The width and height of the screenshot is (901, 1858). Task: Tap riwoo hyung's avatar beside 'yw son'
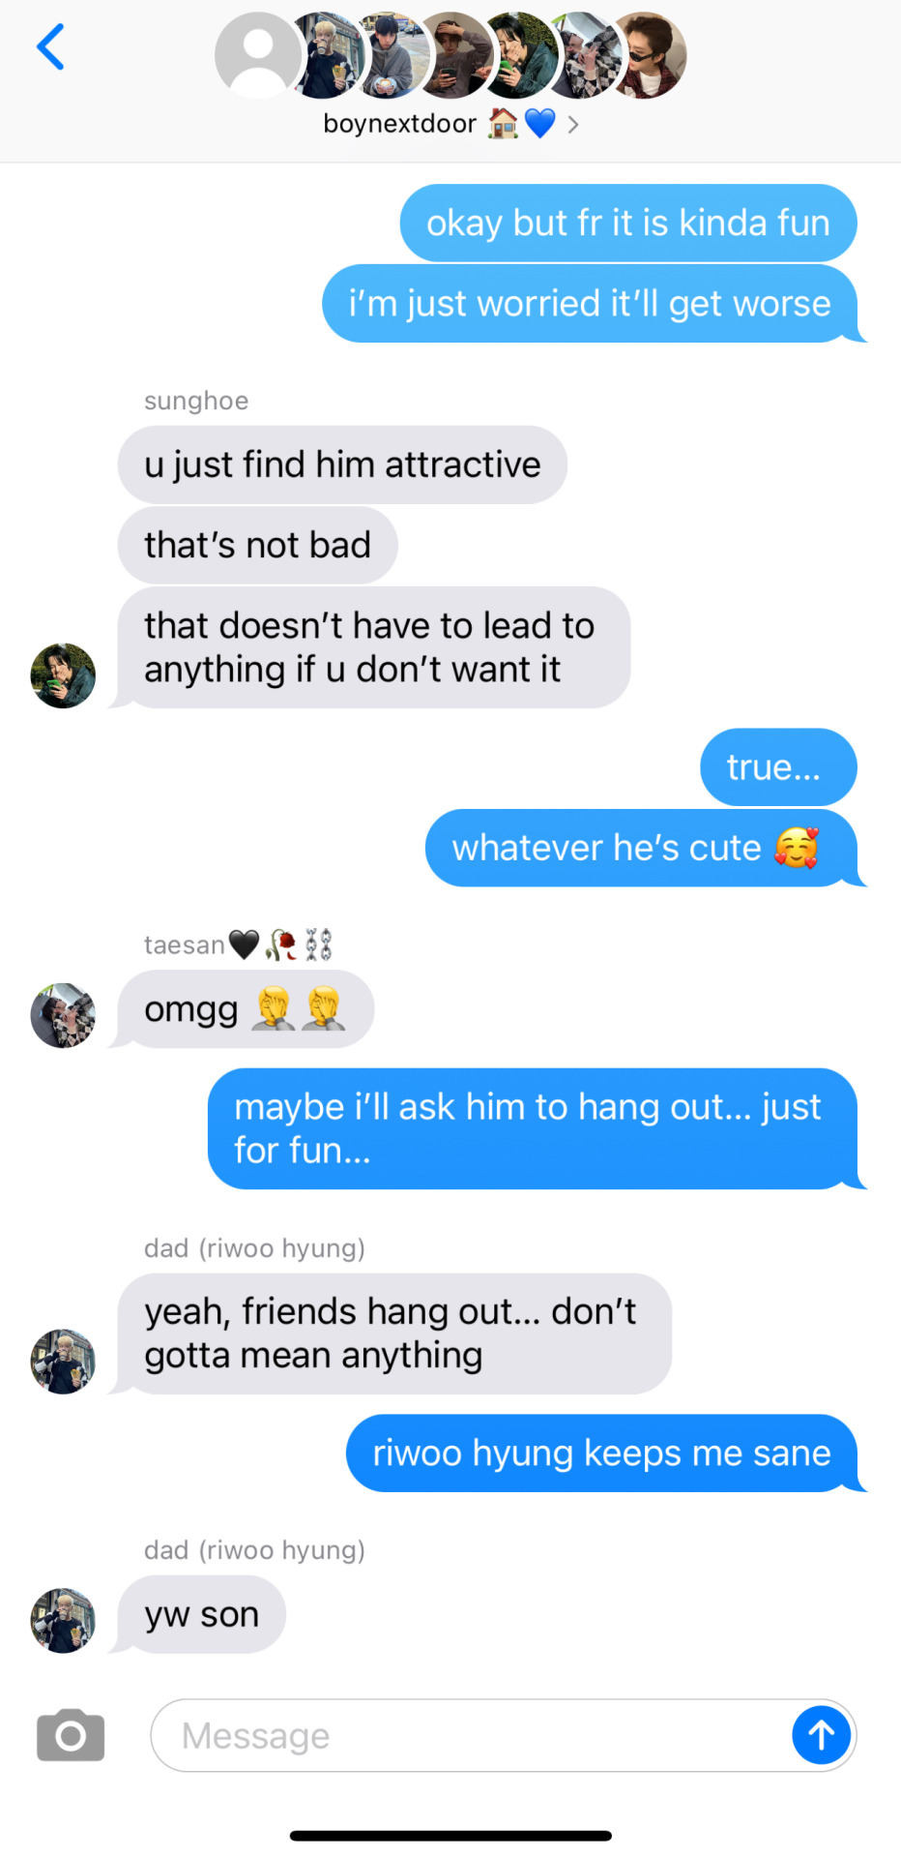pos(63,1620)
